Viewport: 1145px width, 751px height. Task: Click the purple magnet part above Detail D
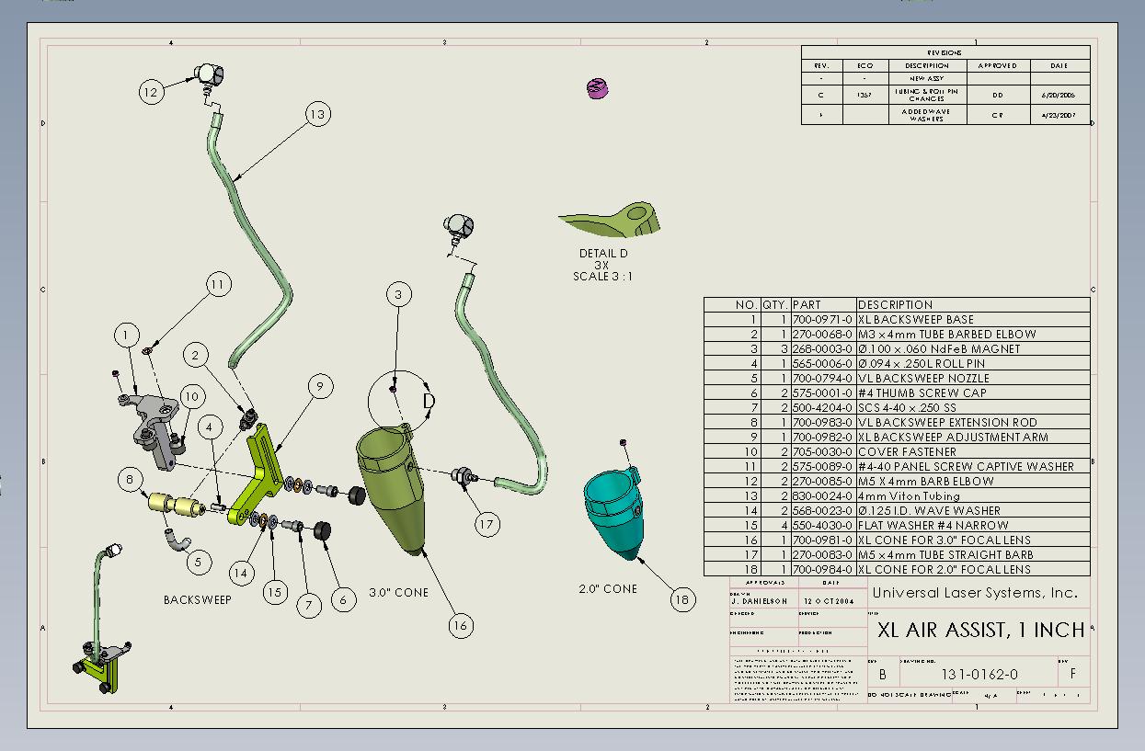[597, 88]
